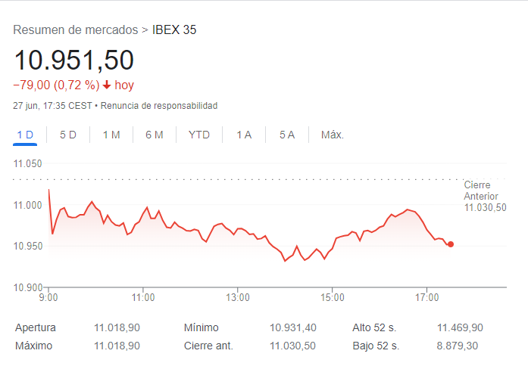Click the red down arrow icon
This screenshot has height=366, width=528.
[107, 85]
